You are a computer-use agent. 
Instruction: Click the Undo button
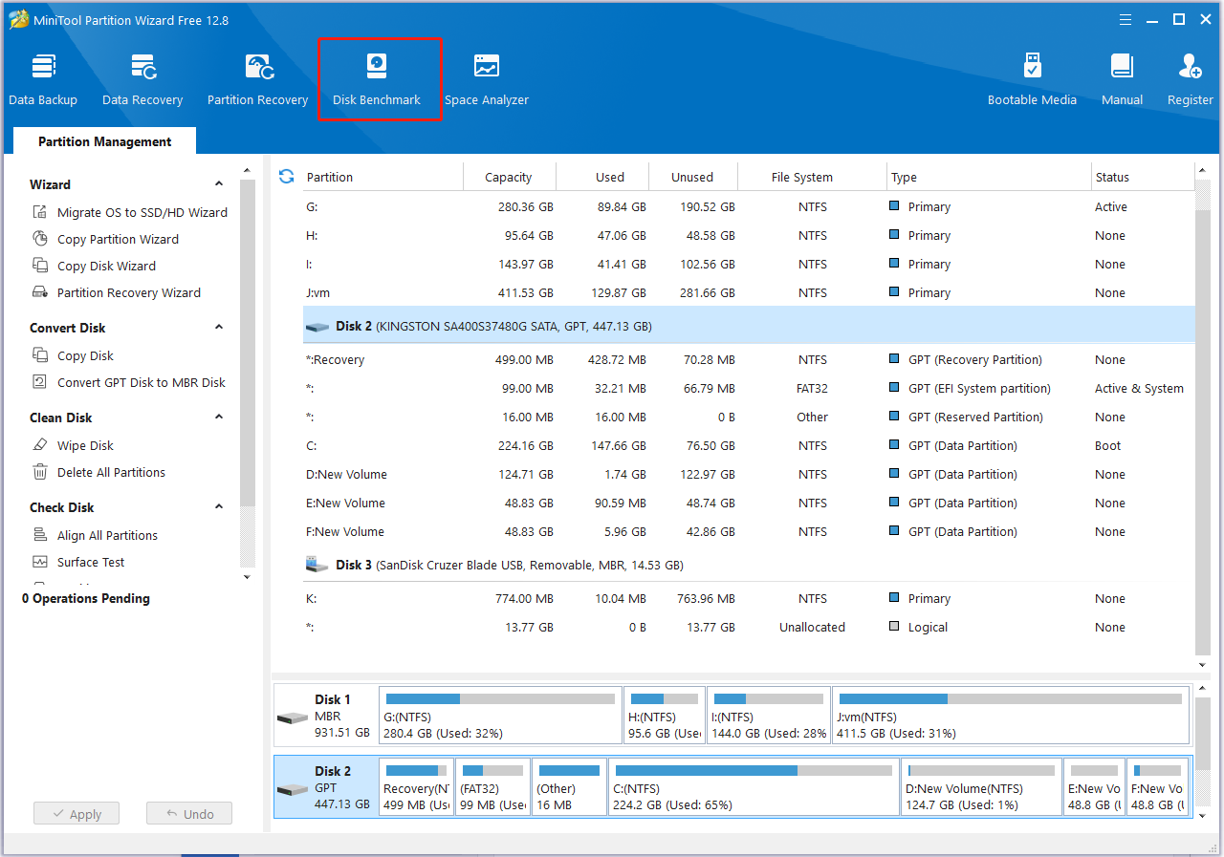[189, 814]
